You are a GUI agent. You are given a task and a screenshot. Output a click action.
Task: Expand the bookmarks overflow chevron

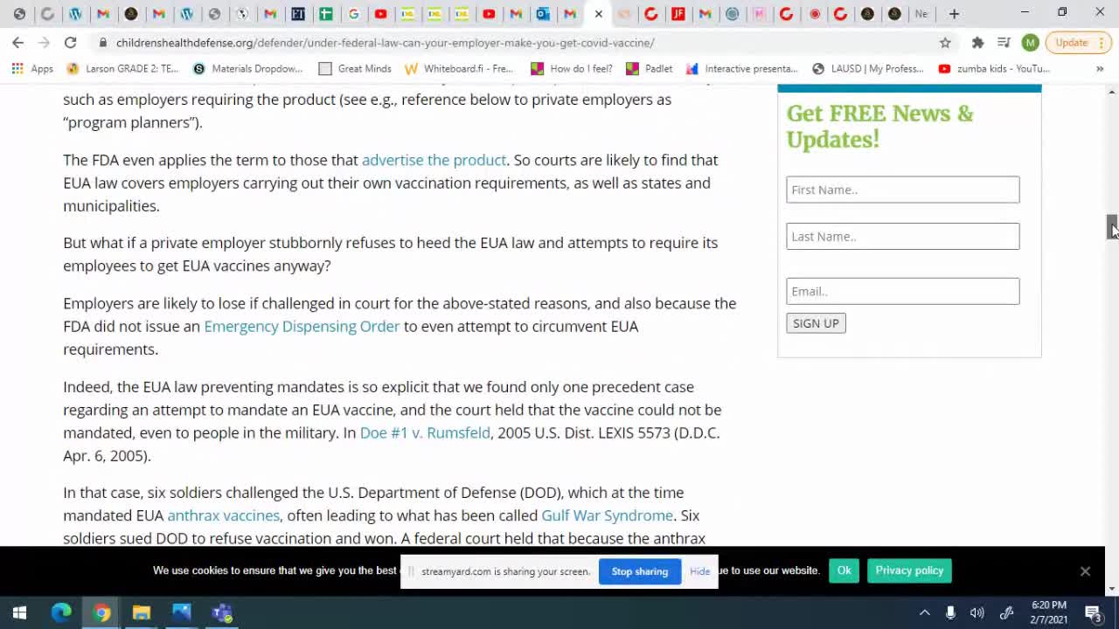[x=1099, y=68]
